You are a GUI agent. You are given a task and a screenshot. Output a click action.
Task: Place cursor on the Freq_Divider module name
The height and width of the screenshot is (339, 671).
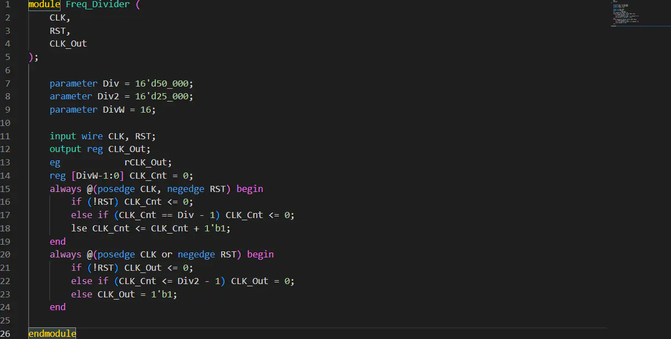98,4
